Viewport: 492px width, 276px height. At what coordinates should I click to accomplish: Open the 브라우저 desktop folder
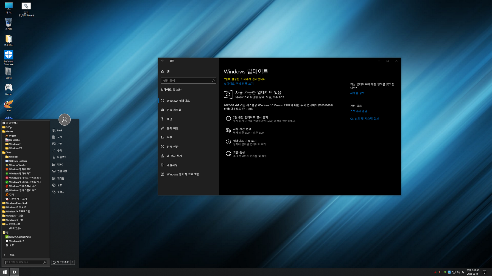pyautogui.click(x=9, y=40)
